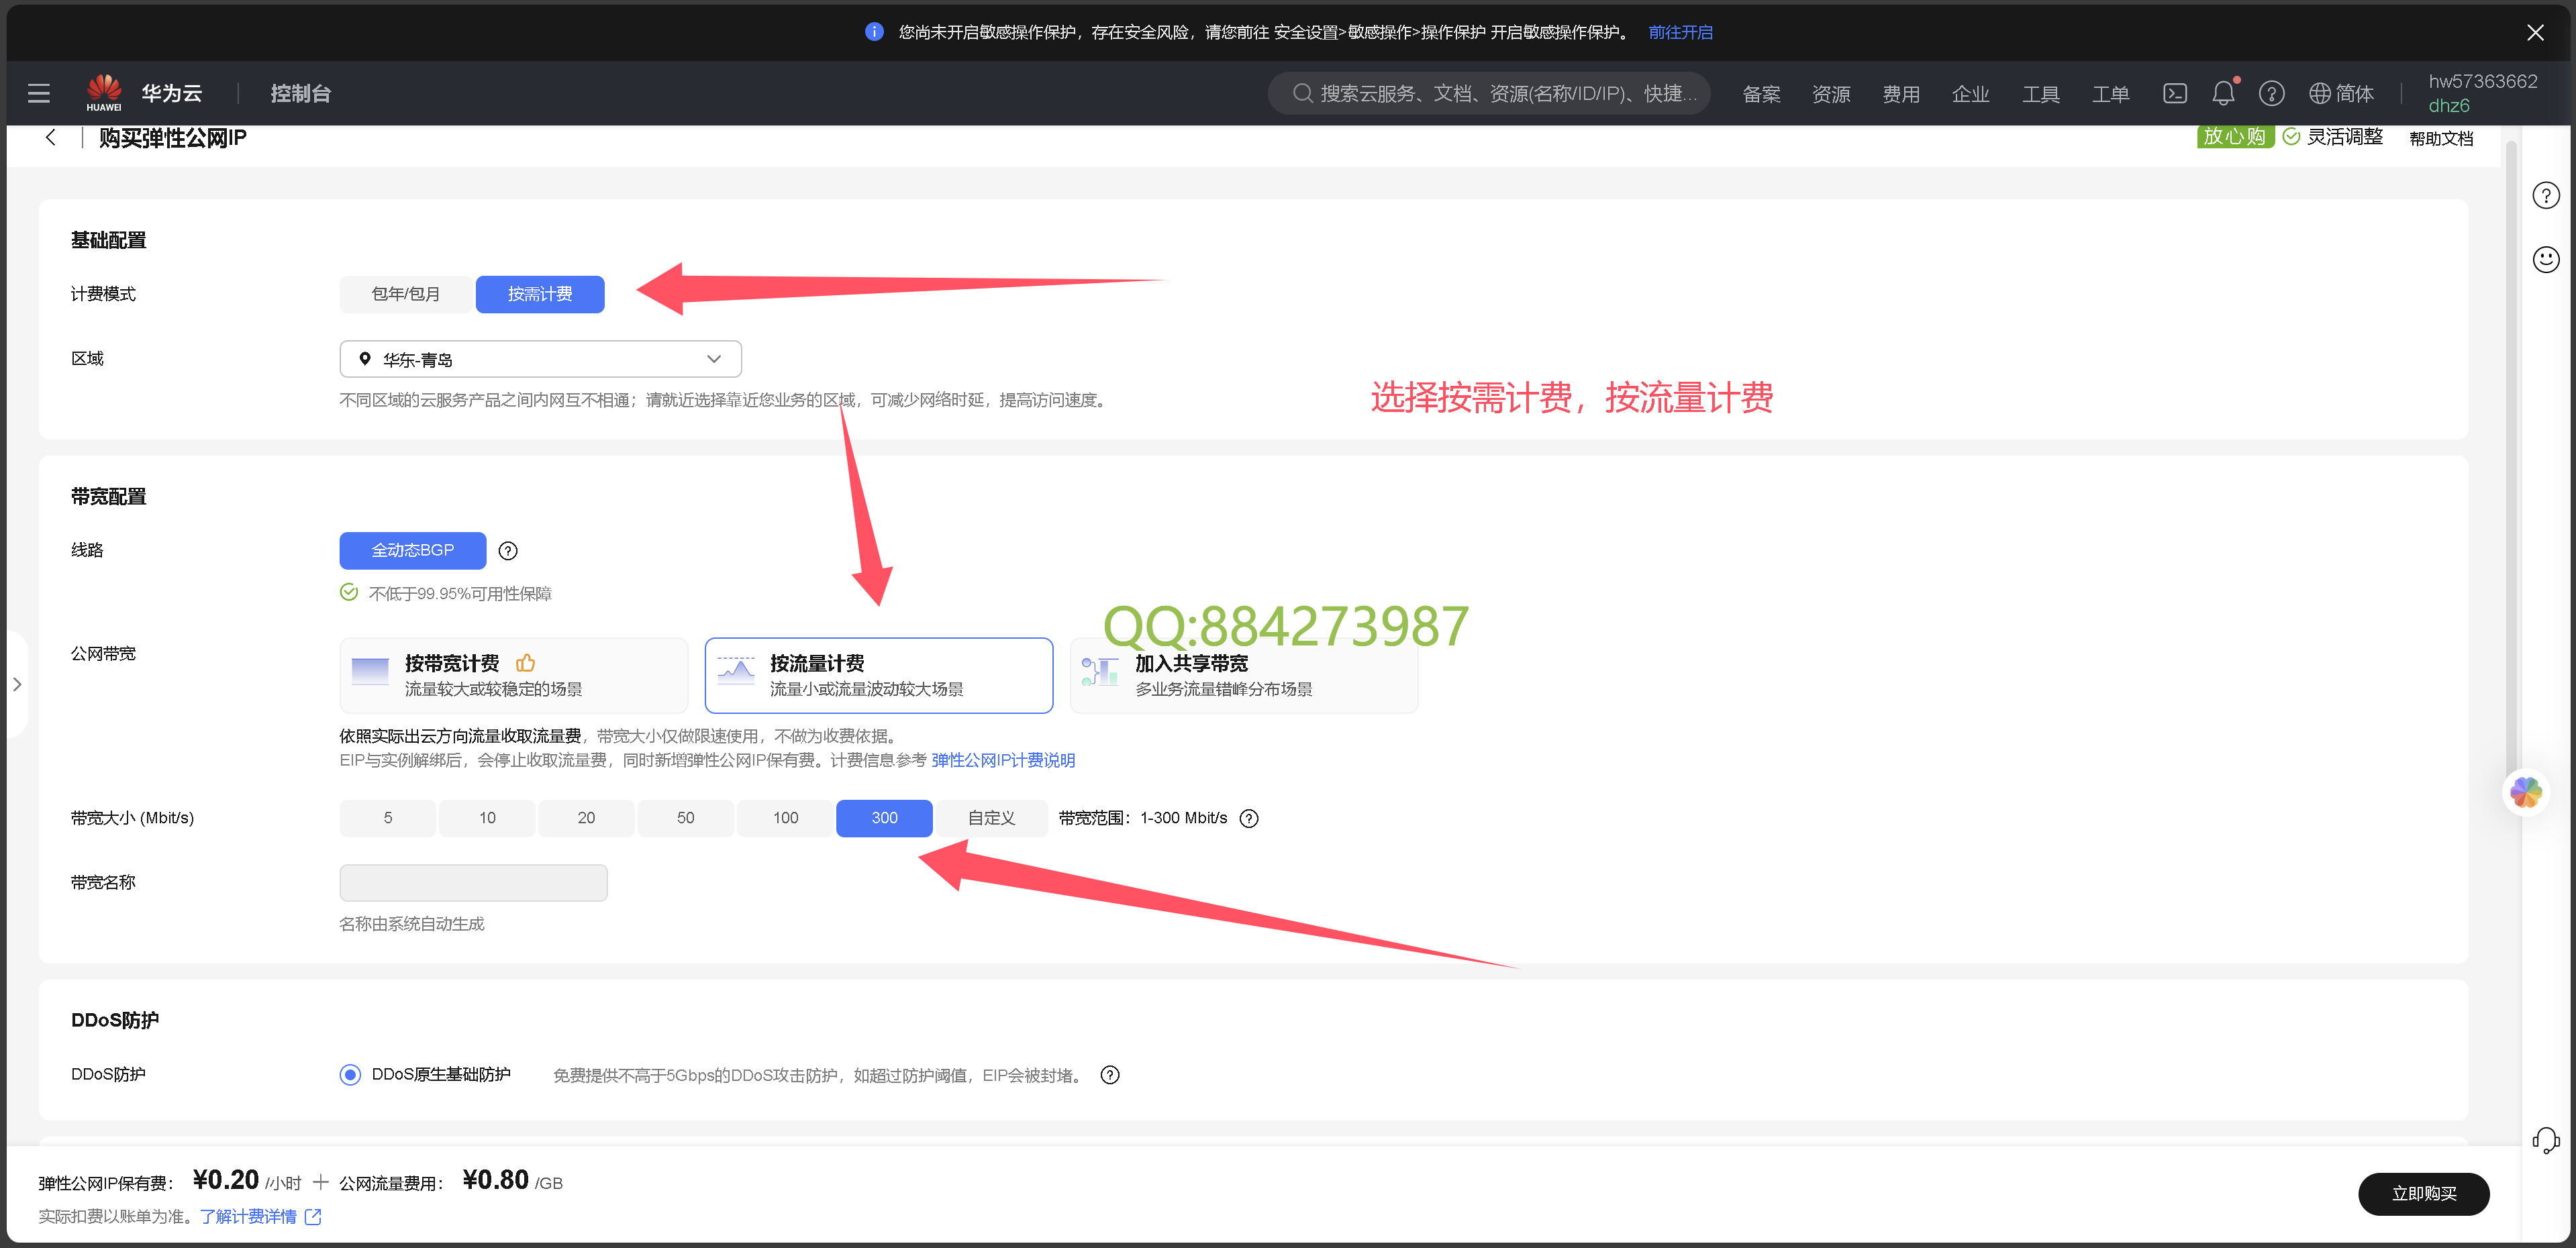This screenshot has width=2576, height=1248.
Task: Set bandwidth size to 10 Mbit/s
Action: point(487,818)
